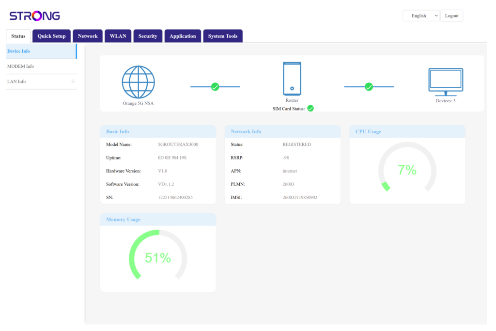Viewport: 496px width, 331px height.
Task: Open the Quick Setup tab
Action: point(51,36)
